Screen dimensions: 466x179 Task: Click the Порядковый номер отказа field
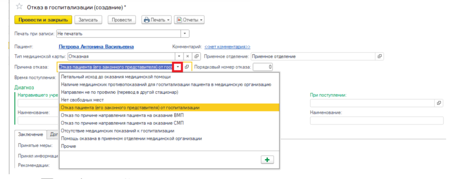[263, 67]
